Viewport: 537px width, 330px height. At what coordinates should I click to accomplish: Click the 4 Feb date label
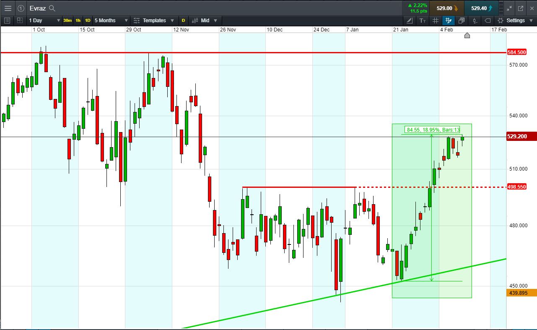(x=446, y=30)
